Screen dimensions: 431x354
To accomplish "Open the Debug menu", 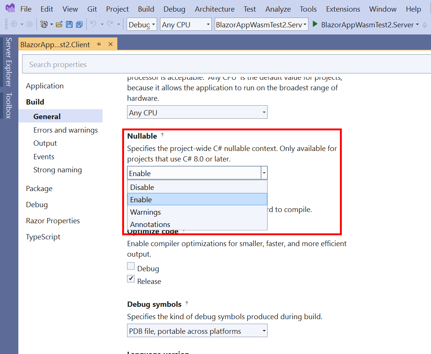I will [174, 9].
